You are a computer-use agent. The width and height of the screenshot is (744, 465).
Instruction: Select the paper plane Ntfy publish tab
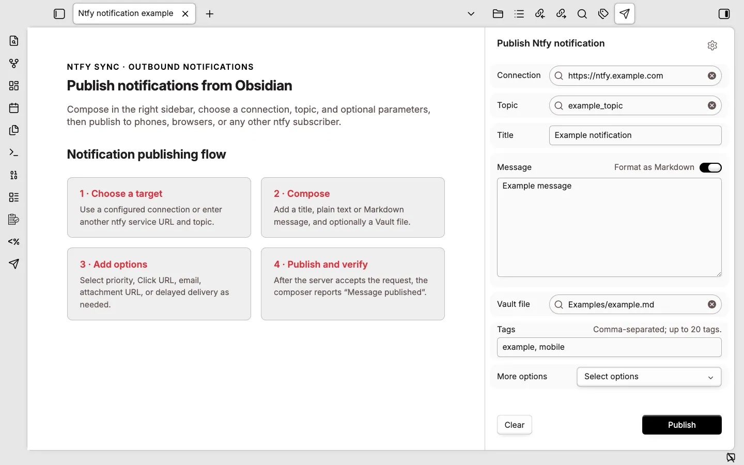(625, 14)
